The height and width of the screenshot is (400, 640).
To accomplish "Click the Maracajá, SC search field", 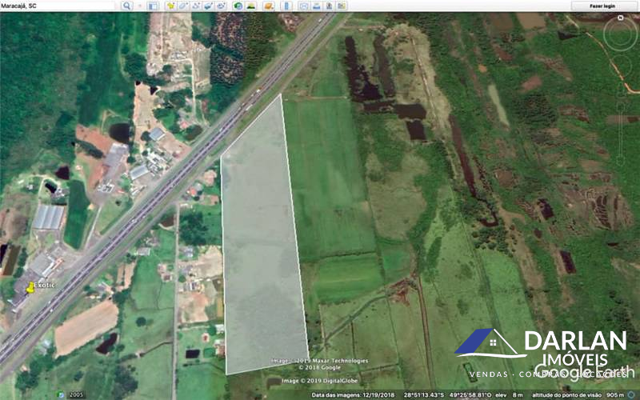I will [x=60, y=6].
